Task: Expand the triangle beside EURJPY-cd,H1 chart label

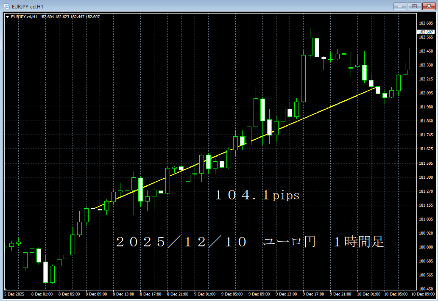Action: 7,17
